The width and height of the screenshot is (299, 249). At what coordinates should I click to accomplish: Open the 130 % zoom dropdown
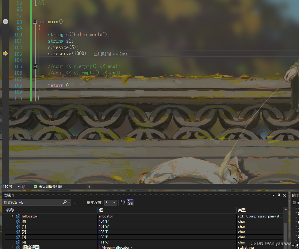[x=18, y=187]
